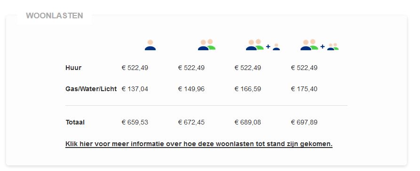Click the two-person couple household icon

(206, 45)
